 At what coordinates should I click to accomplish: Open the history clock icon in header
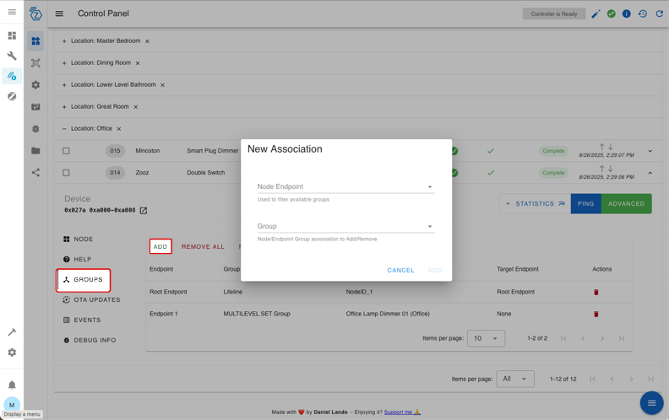pyautogui.click(x=643, y=14)
